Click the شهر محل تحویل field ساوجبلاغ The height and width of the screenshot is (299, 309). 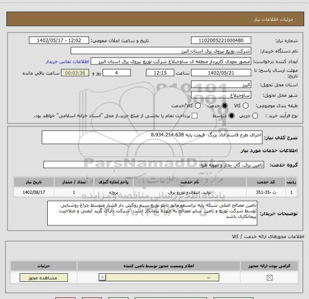click(221, 95)
